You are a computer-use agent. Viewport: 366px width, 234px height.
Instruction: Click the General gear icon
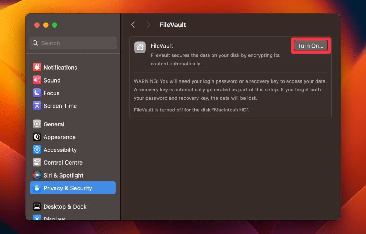click(37, 124)
